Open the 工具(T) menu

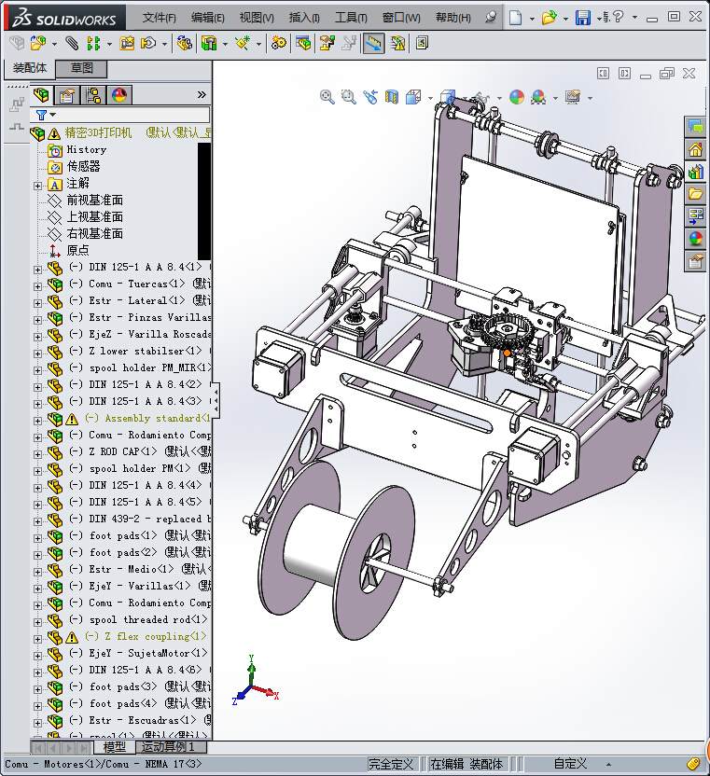(x=351, y=18)
